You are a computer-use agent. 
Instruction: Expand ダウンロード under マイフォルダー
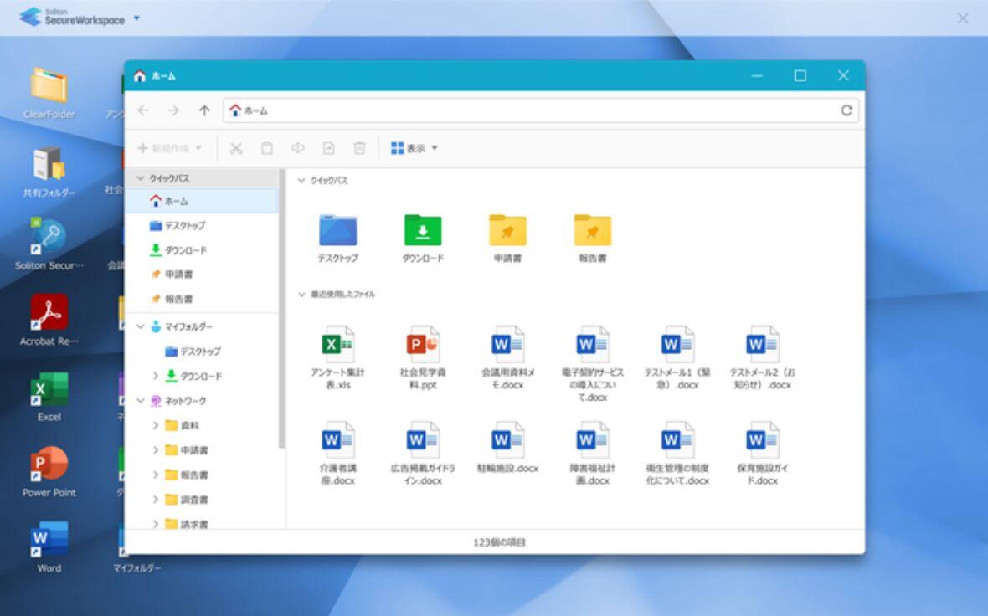tap(156, 376)
